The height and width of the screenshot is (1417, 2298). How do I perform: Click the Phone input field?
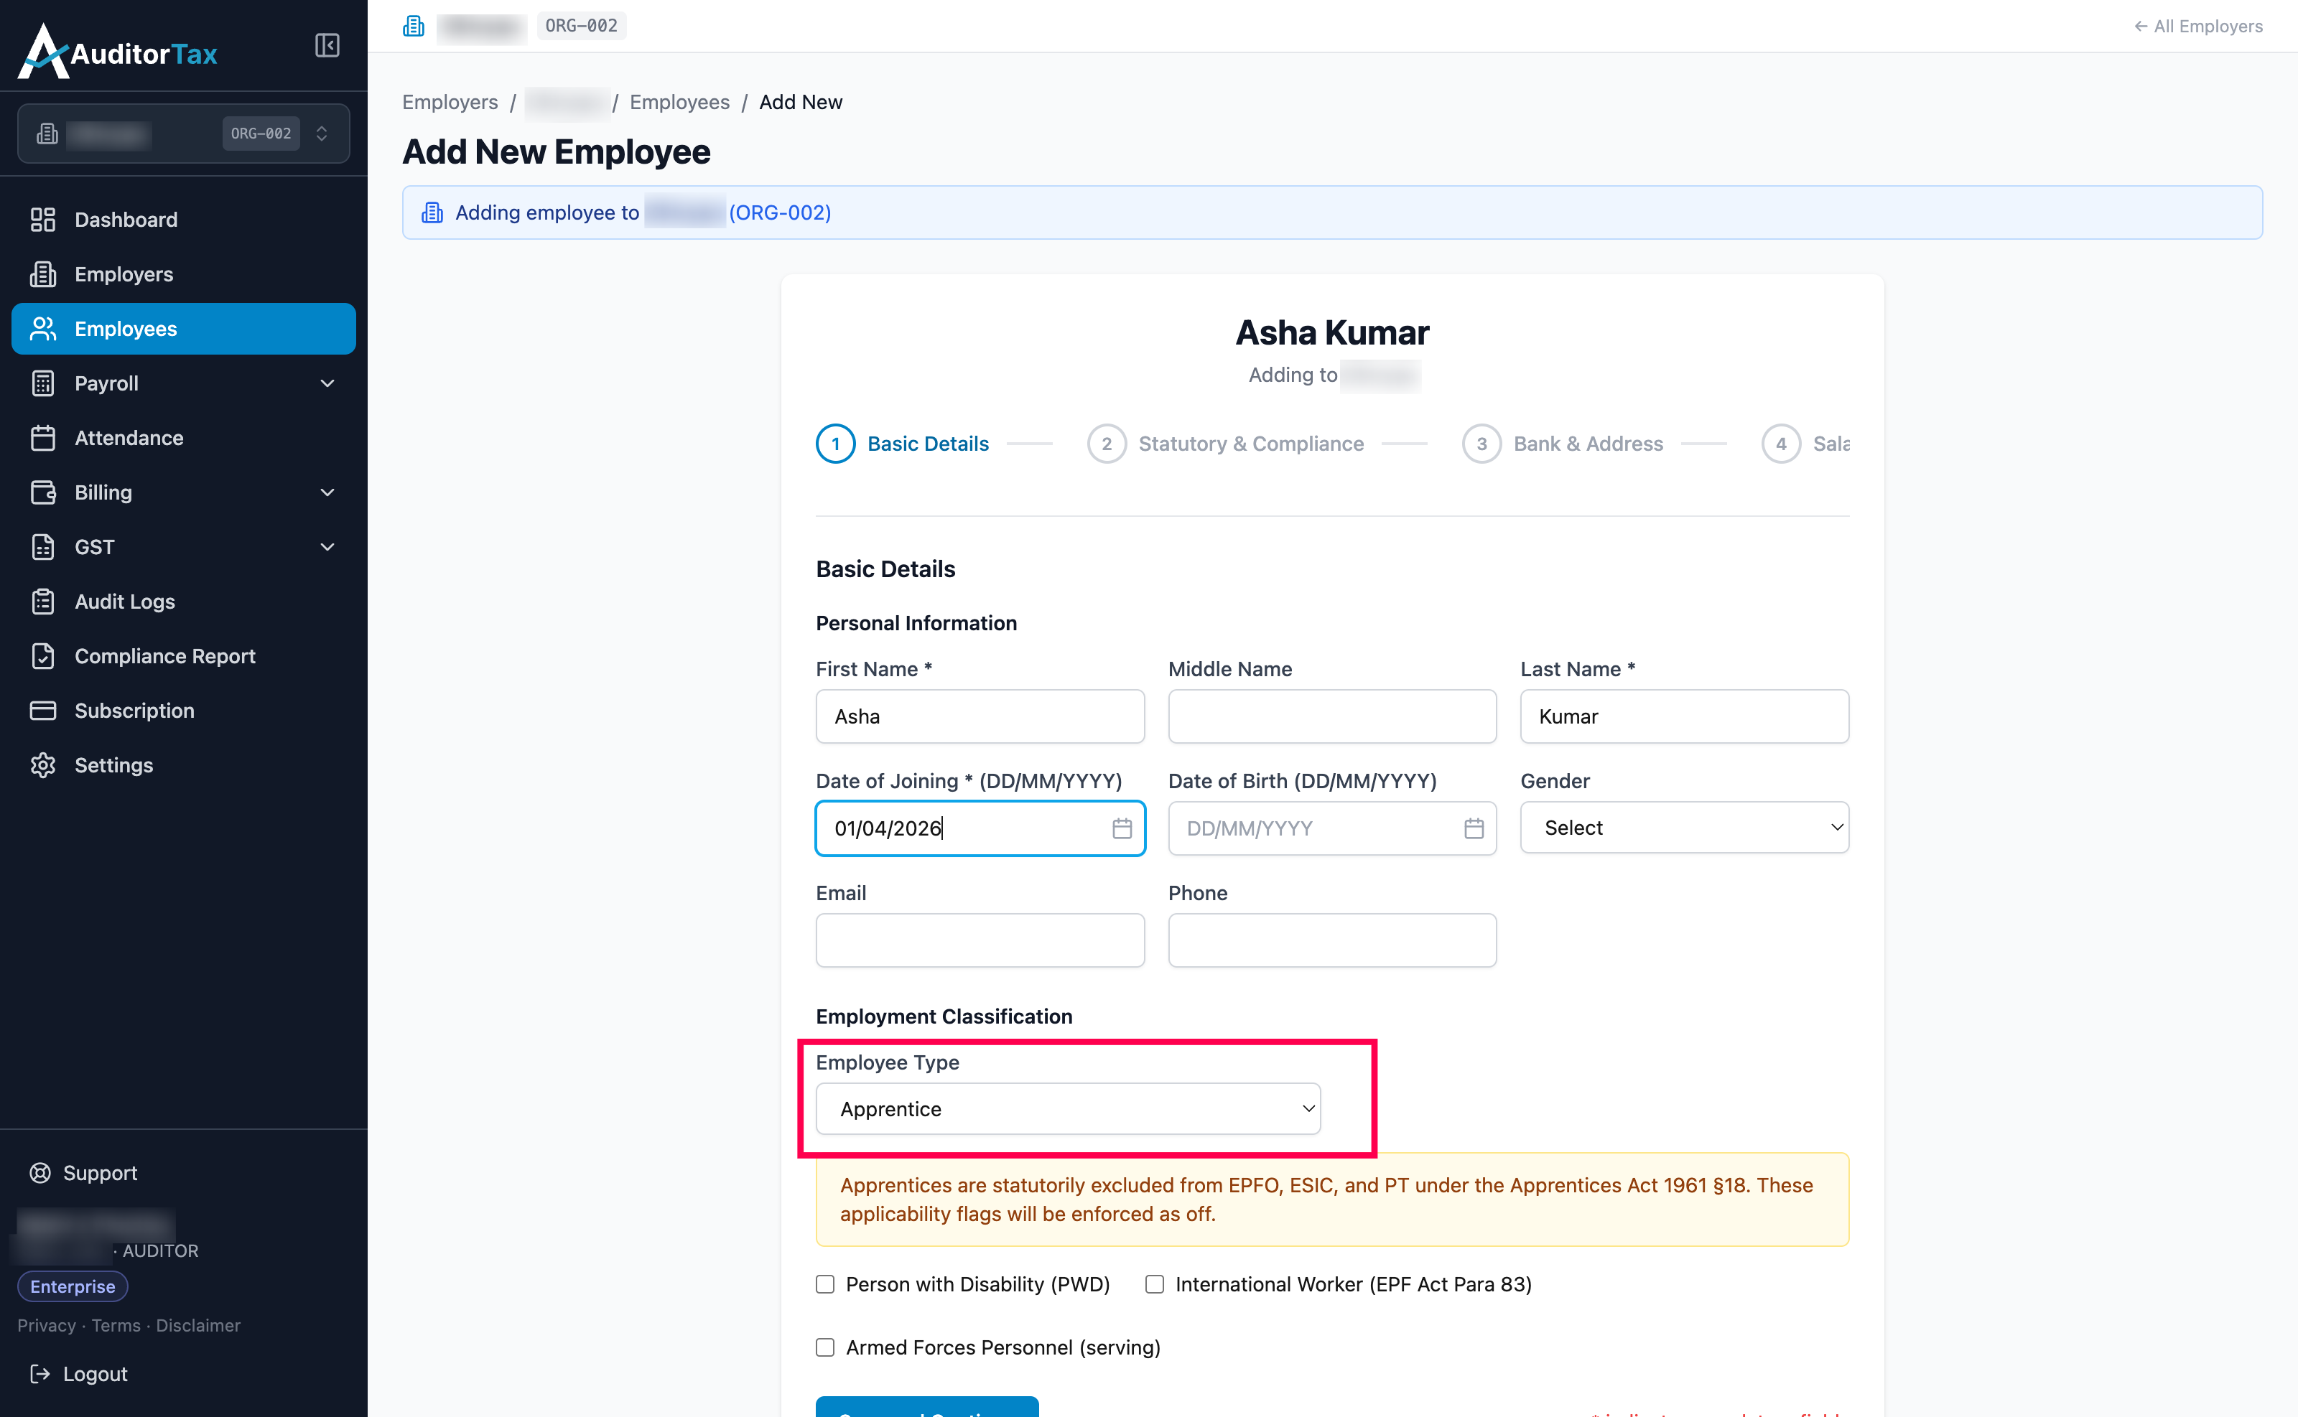1332,940
